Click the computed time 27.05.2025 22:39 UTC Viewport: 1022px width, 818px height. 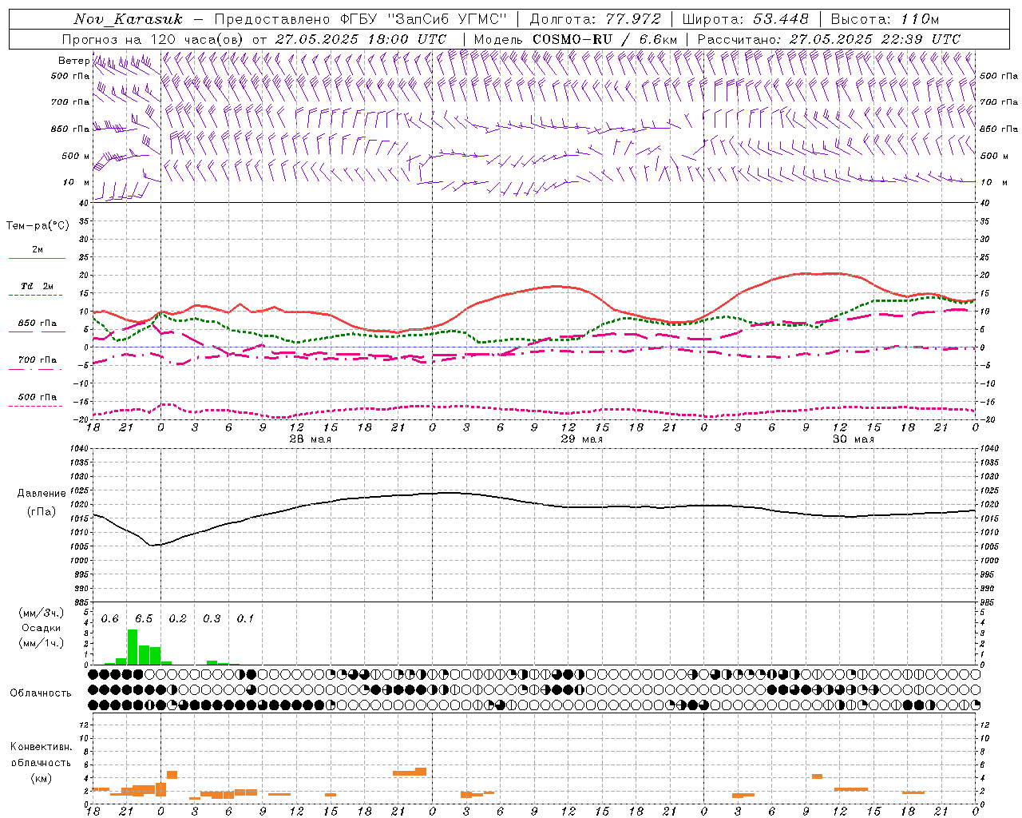pos(875,39)
